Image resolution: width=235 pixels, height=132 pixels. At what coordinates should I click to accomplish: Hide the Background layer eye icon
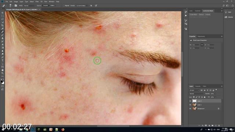(190, 109)
